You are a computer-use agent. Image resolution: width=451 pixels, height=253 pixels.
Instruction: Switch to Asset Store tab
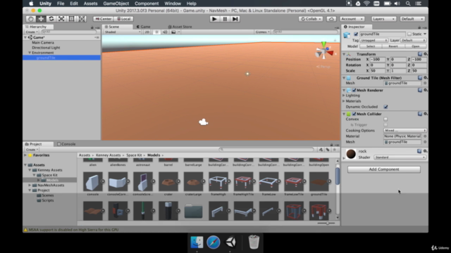(180, 27)
